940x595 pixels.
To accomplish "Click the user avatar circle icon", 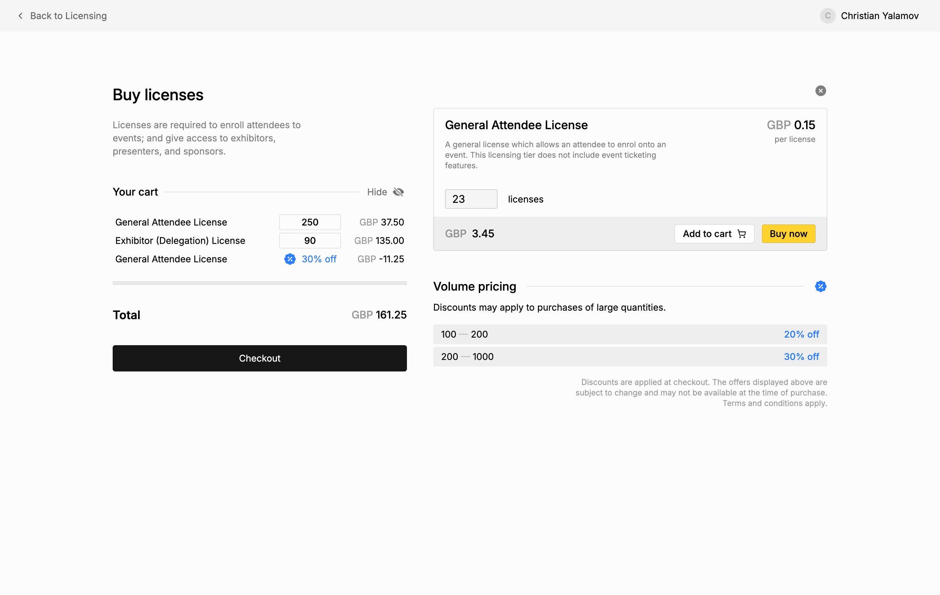I will tap(827, 16).
